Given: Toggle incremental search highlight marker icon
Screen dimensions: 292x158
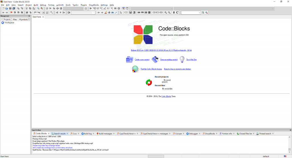Looking at the screenshot, I should tap(106, 13).
